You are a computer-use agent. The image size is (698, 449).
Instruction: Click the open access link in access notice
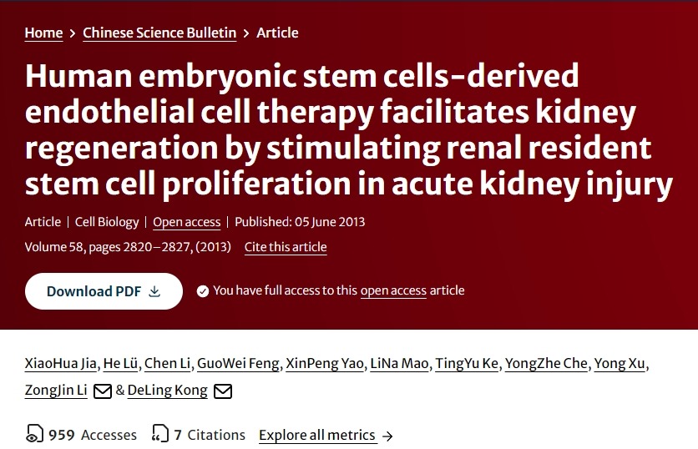[x=393, y=290]
